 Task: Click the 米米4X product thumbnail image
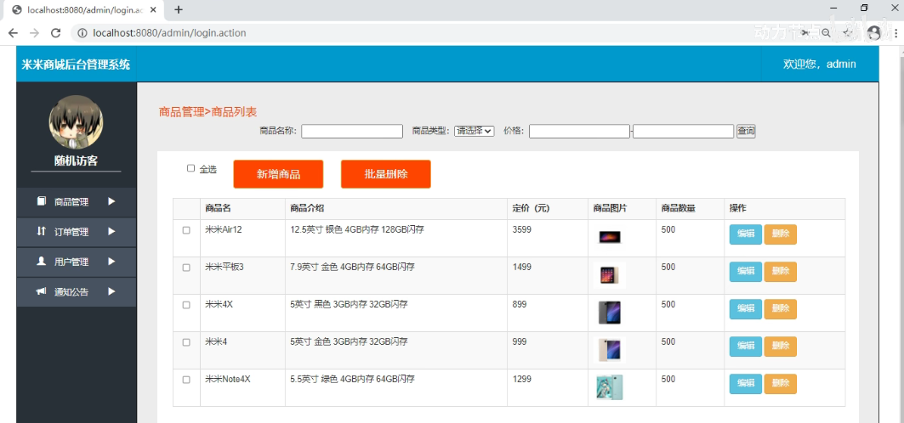(x=610, y=313)
